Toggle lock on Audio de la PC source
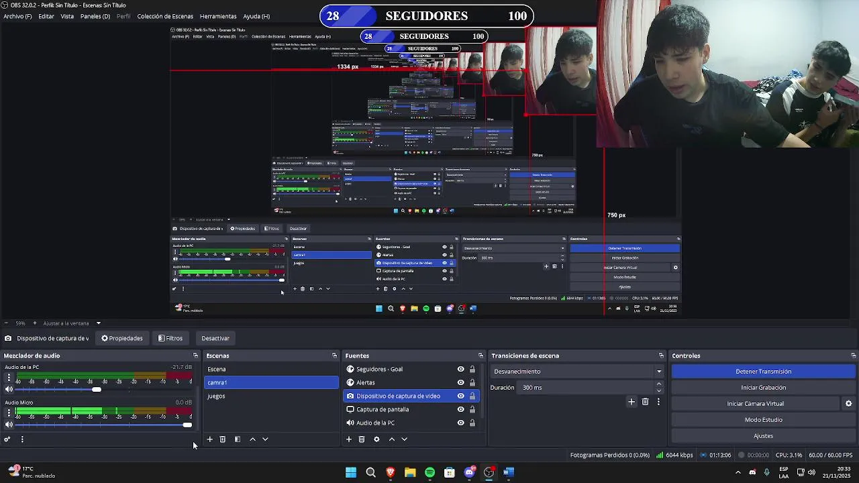The height and width of the screenshot is (483, 859). (472, 423)
